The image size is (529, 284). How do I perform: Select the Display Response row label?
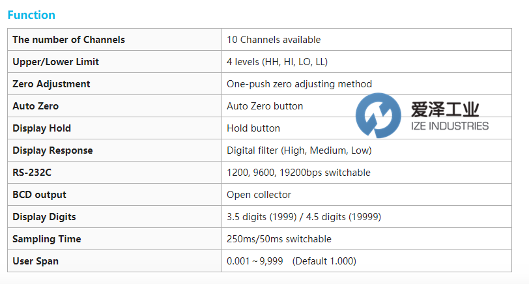click(53, 150)
